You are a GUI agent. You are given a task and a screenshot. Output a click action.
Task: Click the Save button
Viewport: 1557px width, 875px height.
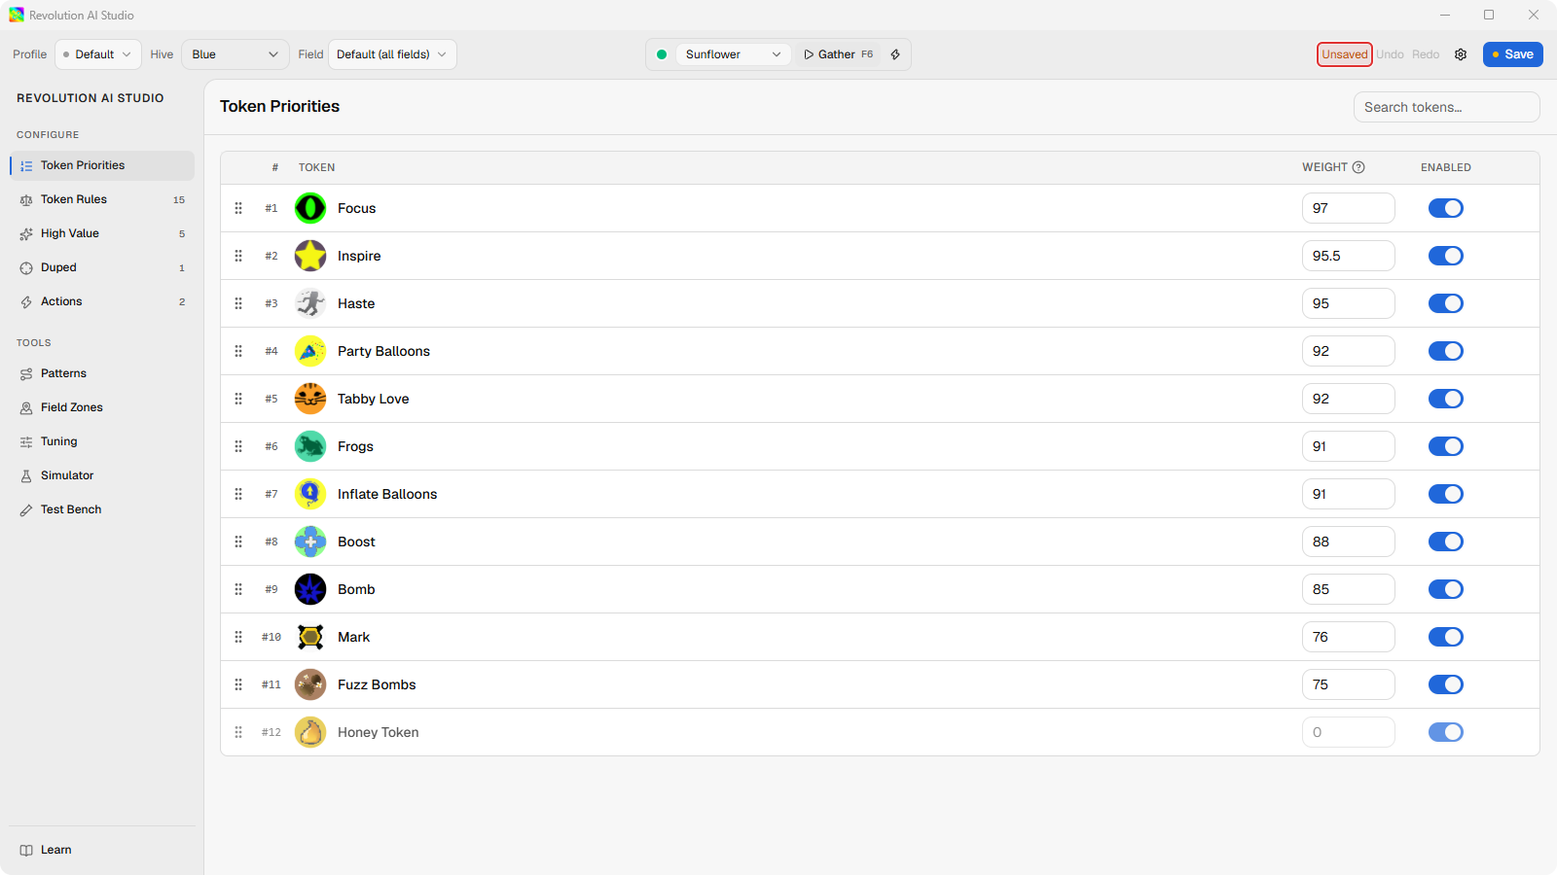pos(1512,54)
